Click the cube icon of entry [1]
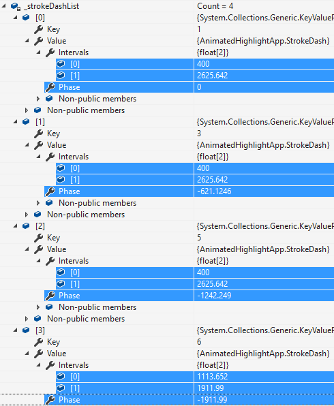 pyautogui.click(x=26, y=122)
